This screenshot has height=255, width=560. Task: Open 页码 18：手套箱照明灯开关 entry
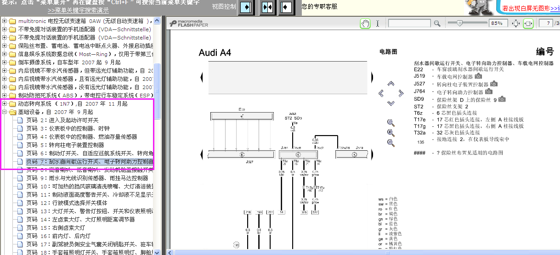(x=90, y=253)
